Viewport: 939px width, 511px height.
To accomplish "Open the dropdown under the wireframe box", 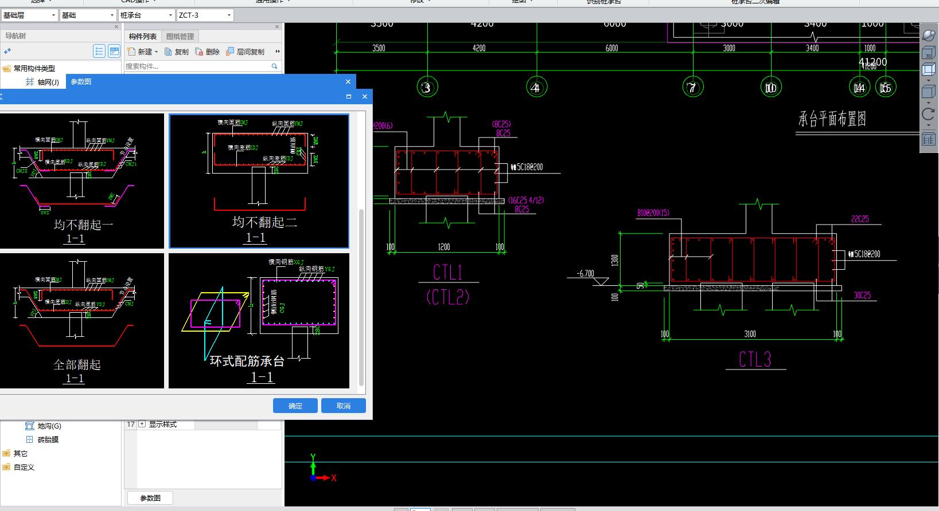I will [x=928, y=81].
